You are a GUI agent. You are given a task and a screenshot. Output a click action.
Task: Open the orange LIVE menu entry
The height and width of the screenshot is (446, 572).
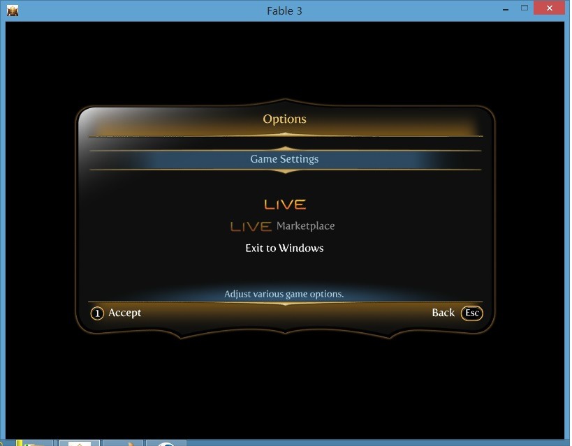285,205
